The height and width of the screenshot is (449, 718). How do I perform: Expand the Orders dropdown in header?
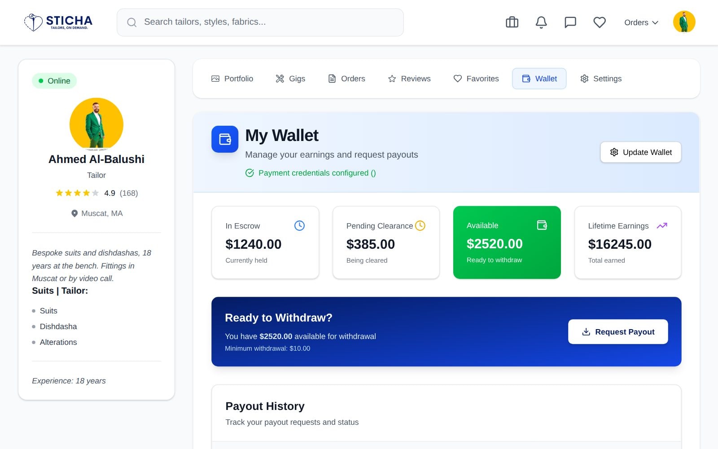click(x=641, y=22)
